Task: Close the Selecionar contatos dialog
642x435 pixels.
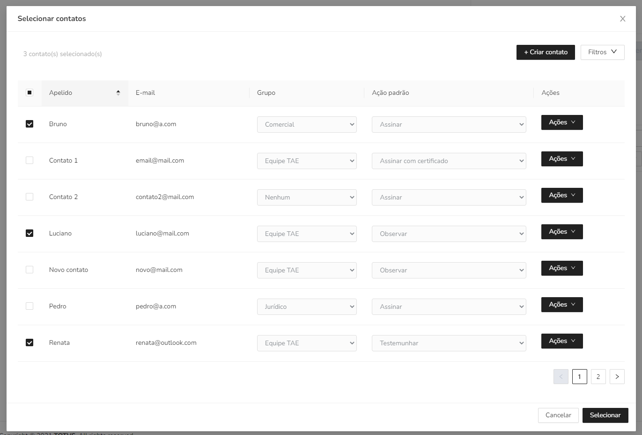Action: pos(622,19)
